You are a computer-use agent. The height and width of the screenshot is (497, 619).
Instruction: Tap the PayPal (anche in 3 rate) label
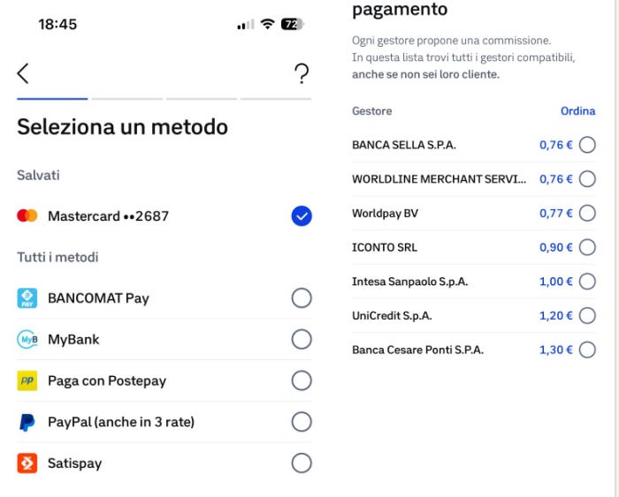[121, 422]
